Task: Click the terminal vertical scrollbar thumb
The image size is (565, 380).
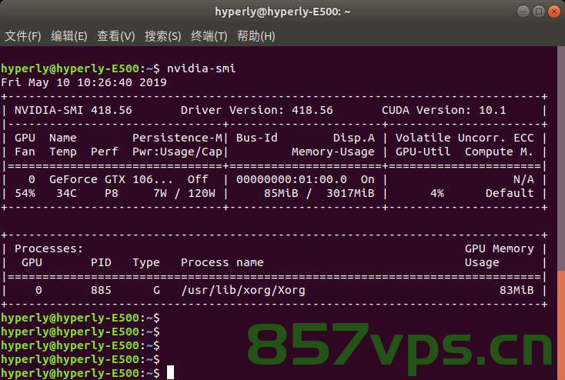Action: pos(561,325)
